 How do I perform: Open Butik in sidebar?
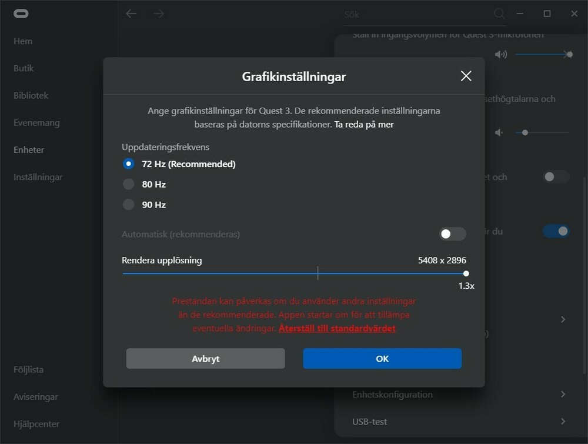click(x=24, y=68)
